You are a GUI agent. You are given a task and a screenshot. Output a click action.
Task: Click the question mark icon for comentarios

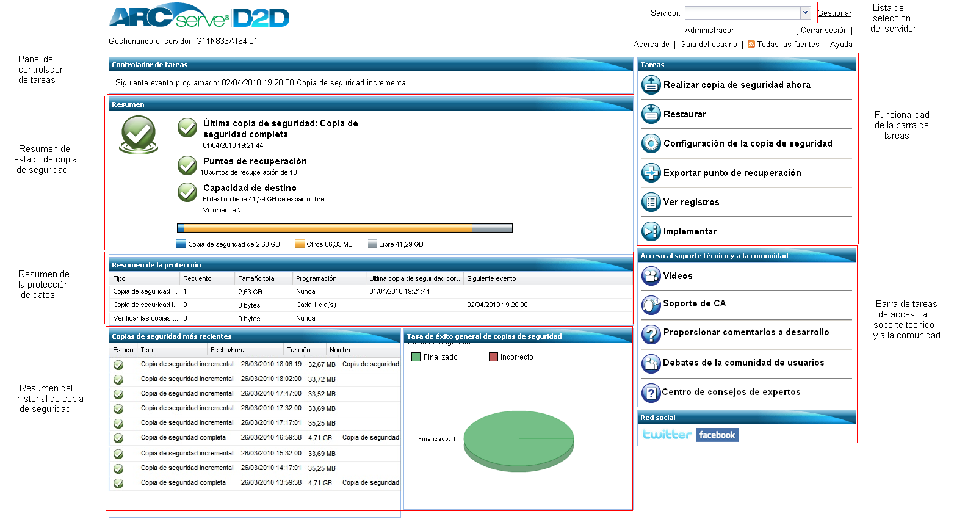tap(651, 333)
